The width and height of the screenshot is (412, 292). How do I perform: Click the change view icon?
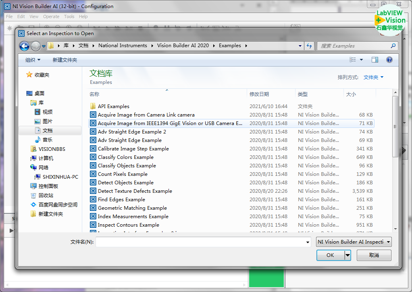click(x=353, y=60)
